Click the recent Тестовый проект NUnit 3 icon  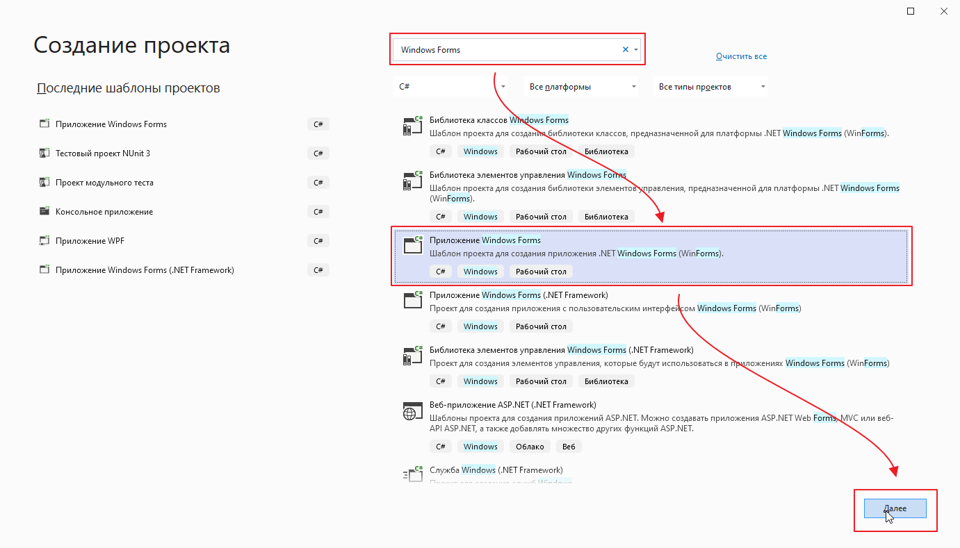(x=44, y=153)
